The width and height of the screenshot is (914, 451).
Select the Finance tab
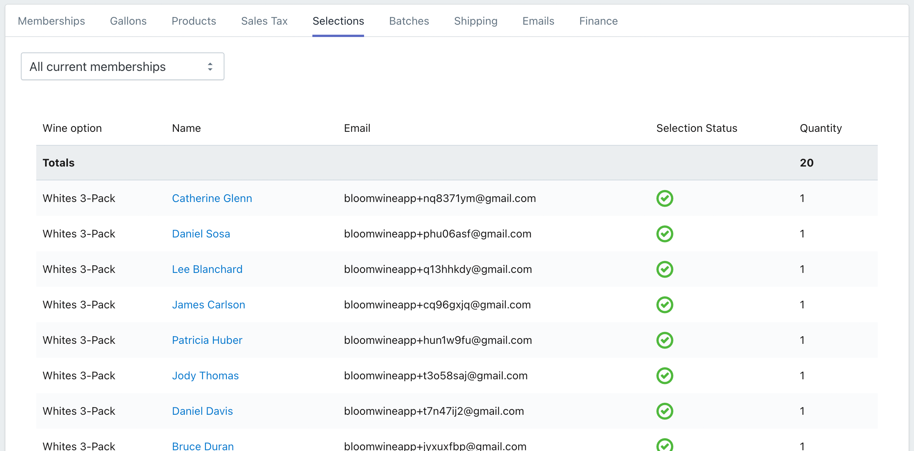click(x=598, y=21)
